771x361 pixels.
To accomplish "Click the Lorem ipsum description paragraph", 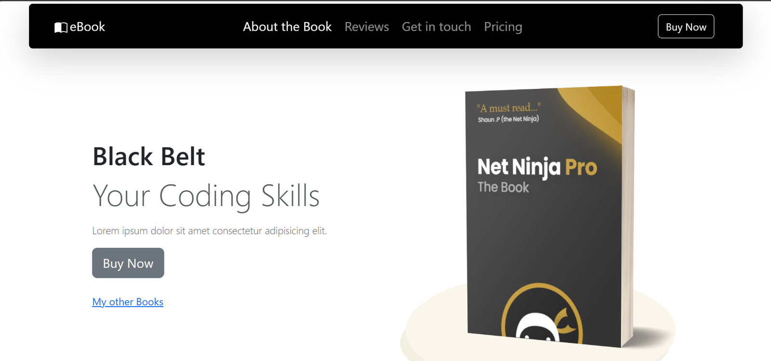I will tap(209, 231).
